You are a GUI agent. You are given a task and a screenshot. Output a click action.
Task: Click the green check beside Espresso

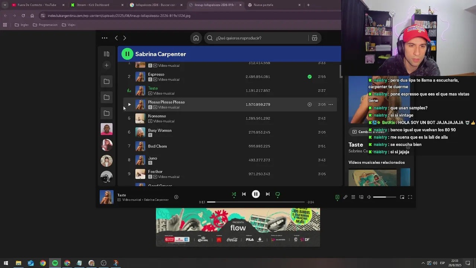tap(309, 77)
